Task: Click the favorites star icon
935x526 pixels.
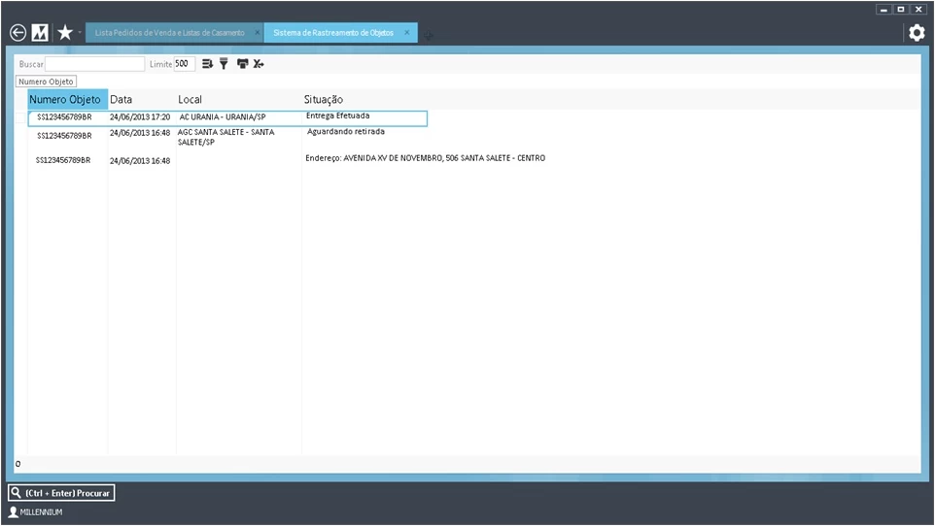Action: [64, 33]
